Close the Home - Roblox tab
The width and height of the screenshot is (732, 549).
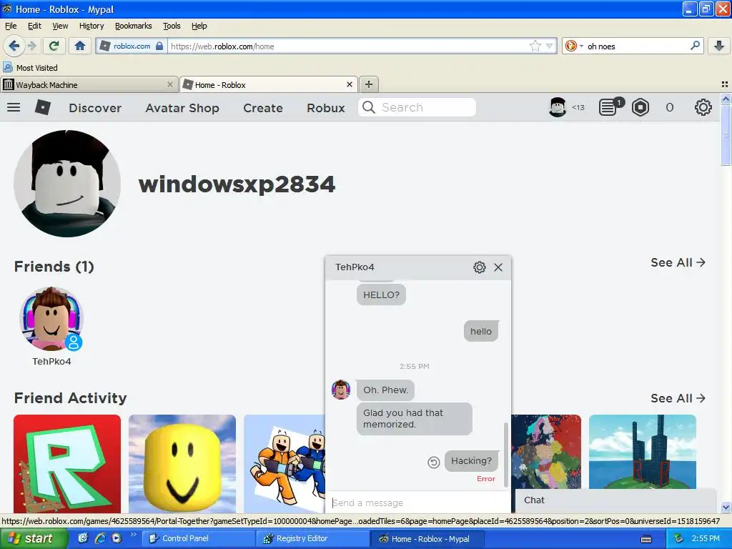pos(349,84)
